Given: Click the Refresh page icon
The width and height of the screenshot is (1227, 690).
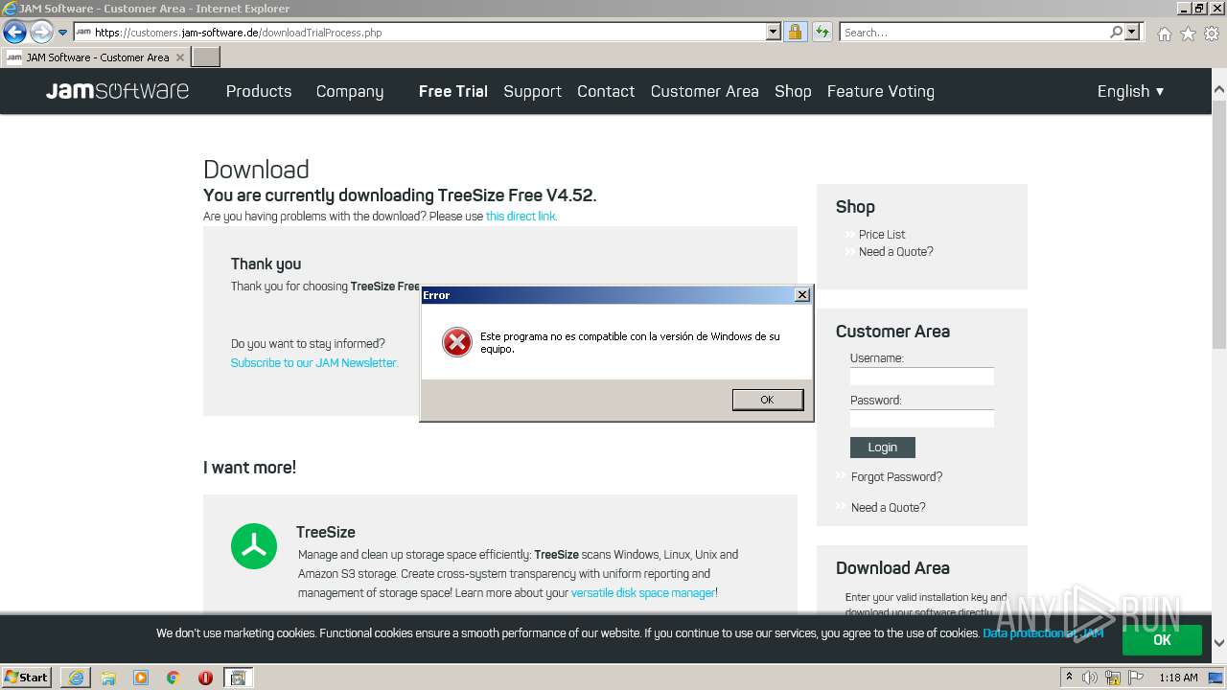Looking at the screenshot, I should pyautogui.click(x=822, y=32).
